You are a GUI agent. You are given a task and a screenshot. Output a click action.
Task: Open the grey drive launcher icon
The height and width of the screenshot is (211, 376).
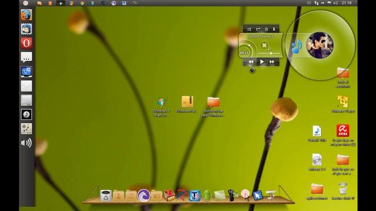(26, 100)
